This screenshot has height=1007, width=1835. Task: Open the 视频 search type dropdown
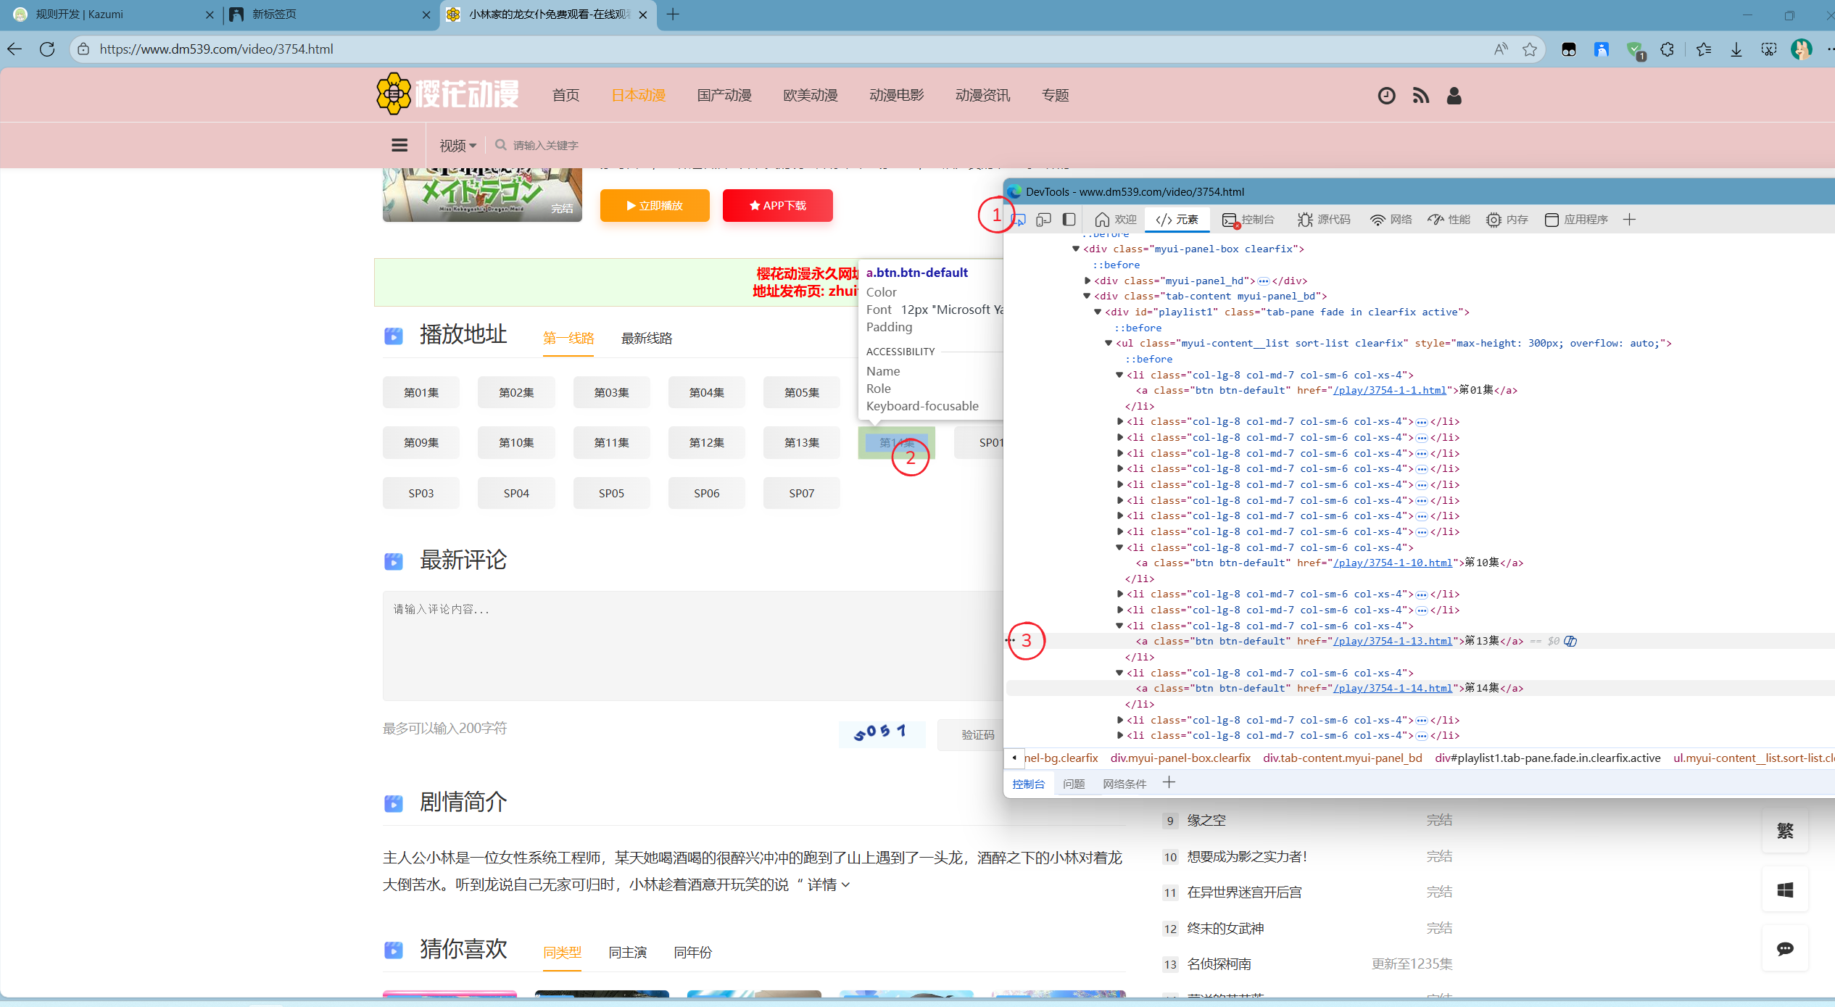(x=457, y=146)
